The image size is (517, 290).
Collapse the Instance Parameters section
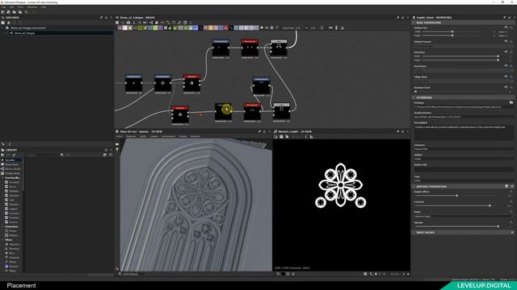(414, 186)
